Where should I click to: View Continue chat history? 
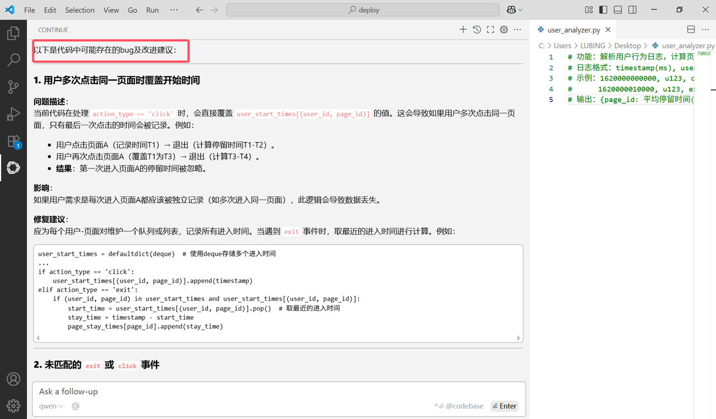click(477, 30)
